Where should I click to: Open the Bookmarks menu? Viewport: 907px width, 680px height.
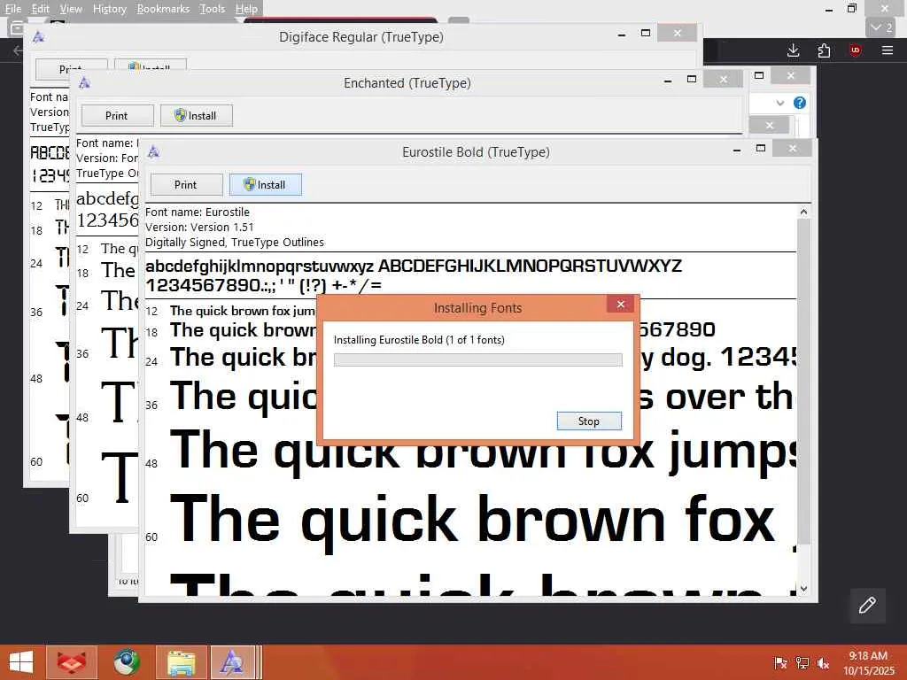163,9
